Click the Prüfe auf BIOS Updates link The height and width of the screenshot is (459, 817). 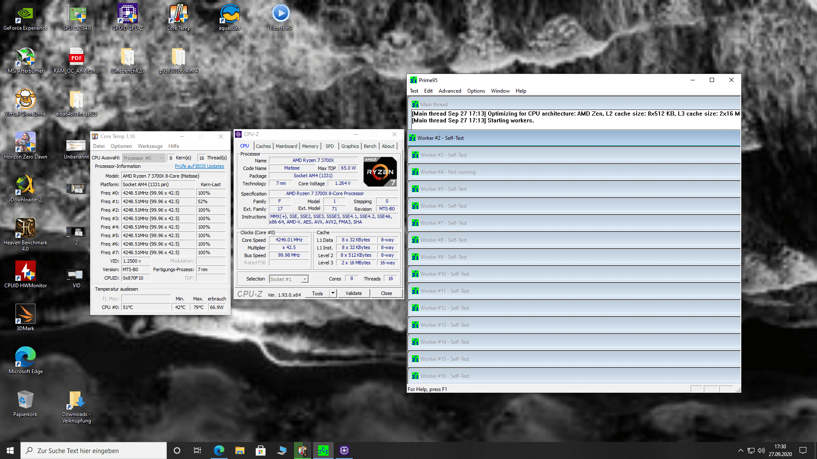tap(199, 167)
